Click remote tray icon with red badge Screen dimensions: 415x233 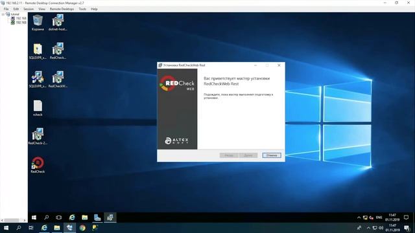tap(372, 217)
